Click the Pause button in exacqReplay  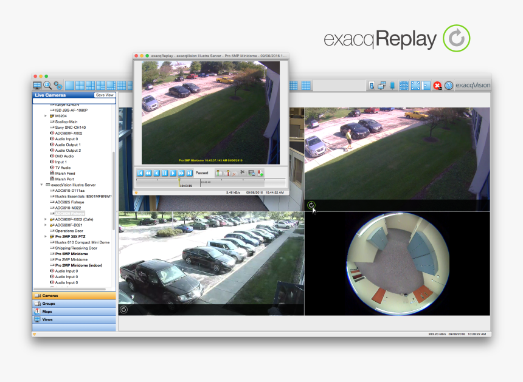165,173
